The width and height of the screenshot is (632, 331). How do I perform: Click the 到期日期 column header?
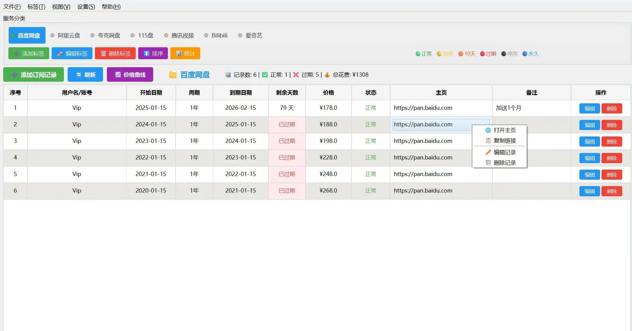point(241,92)
